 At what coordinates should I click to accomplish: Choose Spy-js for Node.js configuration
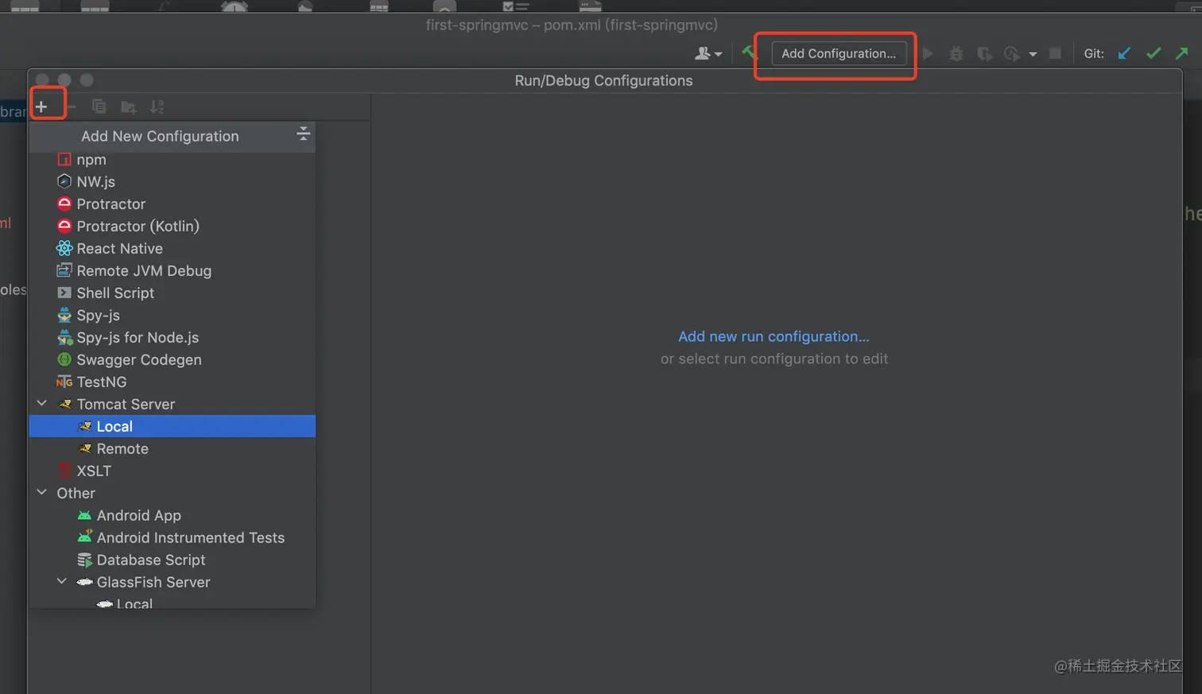(x=173, y=337)
